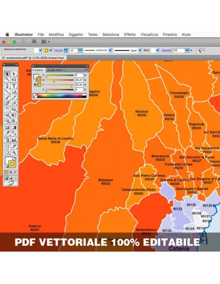Screen dimensions: 220x284
Task: Activate the Hand tool
Action: point(7,152)
